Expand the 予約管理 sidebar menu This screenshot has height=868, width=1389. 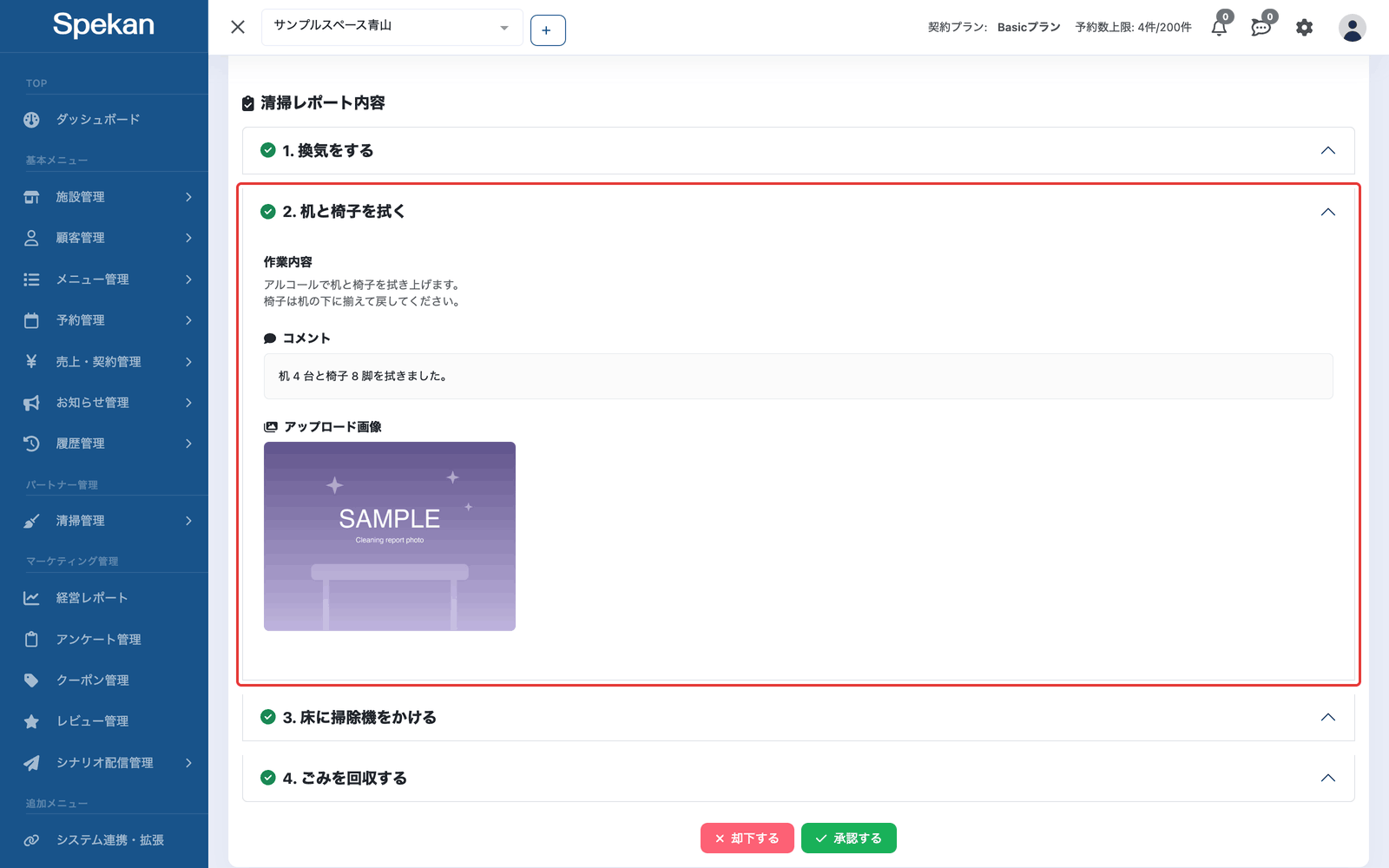tap(104, 320)
